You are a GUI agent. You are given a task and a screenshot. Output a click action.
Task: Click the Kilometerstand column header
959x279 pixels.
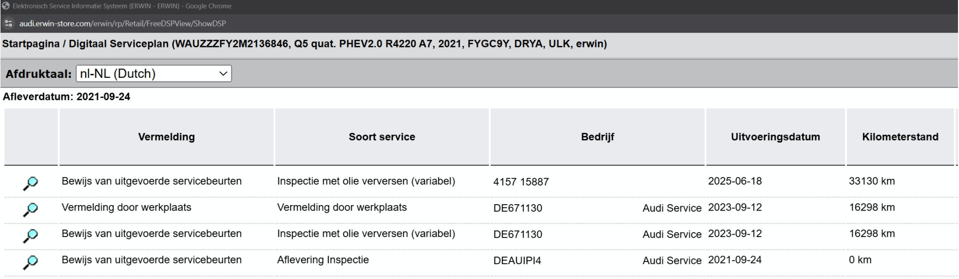tap(900, 137)
